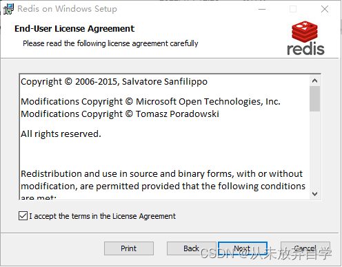Viewport: 342px width, 267px height.
Task: Print the license agreement
Action: pyautogui.click(x=129, y=248)
